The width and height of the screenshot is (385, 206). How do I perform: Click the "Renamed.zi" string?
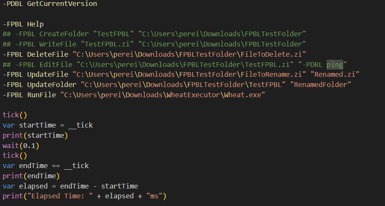pyautogui.click(x=335, y=74)
